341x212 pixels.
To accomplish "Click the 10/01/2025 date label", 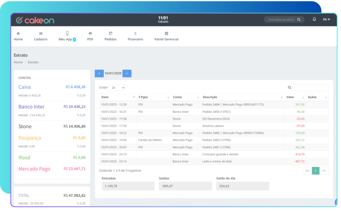I will tap(113, 73).
